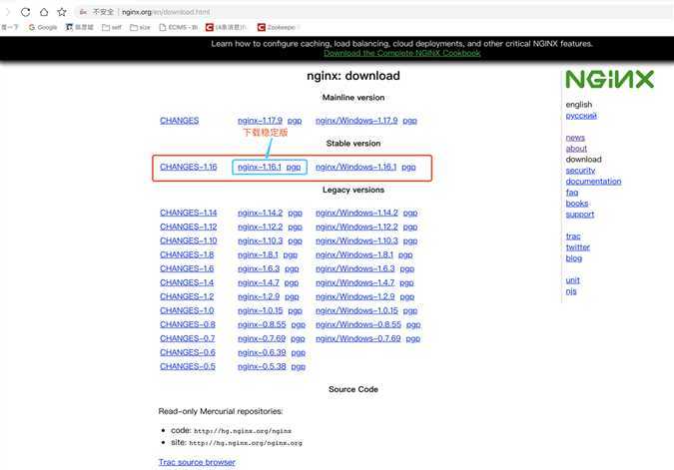
Task: Download nginx/Windows-1.6.3
Action: click(355, 268)
